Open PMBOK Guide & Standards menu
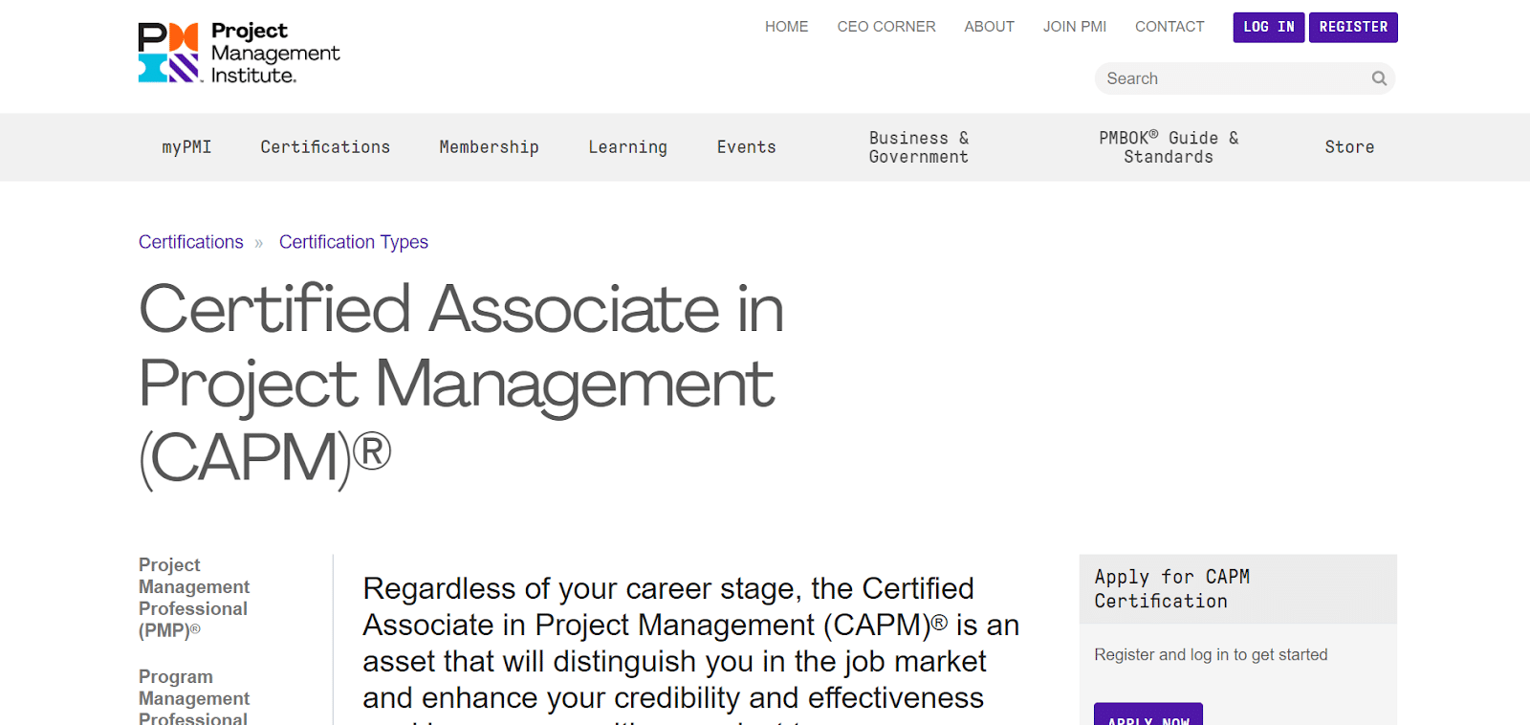 (x=1169, y=147)
